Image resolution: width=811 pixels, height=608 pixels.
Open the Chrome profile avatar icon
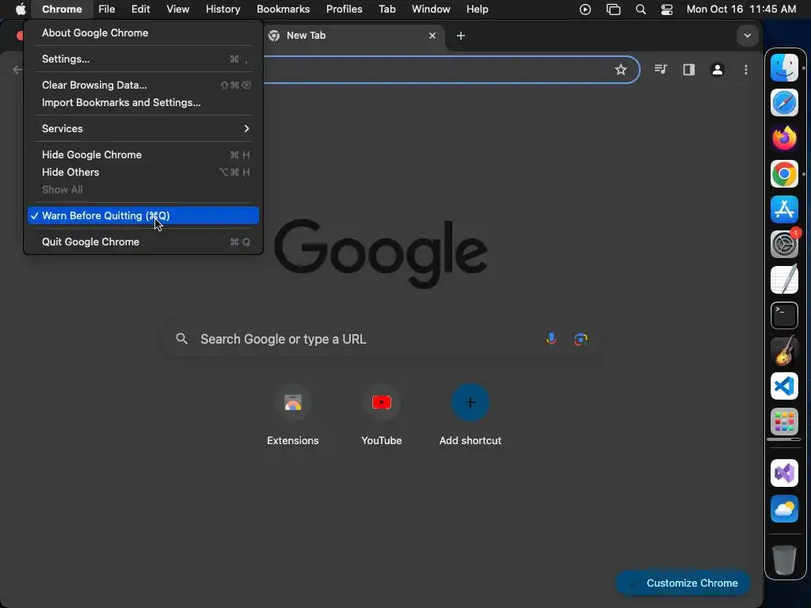717,70
